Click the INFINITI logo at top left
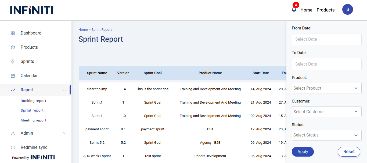The image size is (367, 163). pos(32,10)
